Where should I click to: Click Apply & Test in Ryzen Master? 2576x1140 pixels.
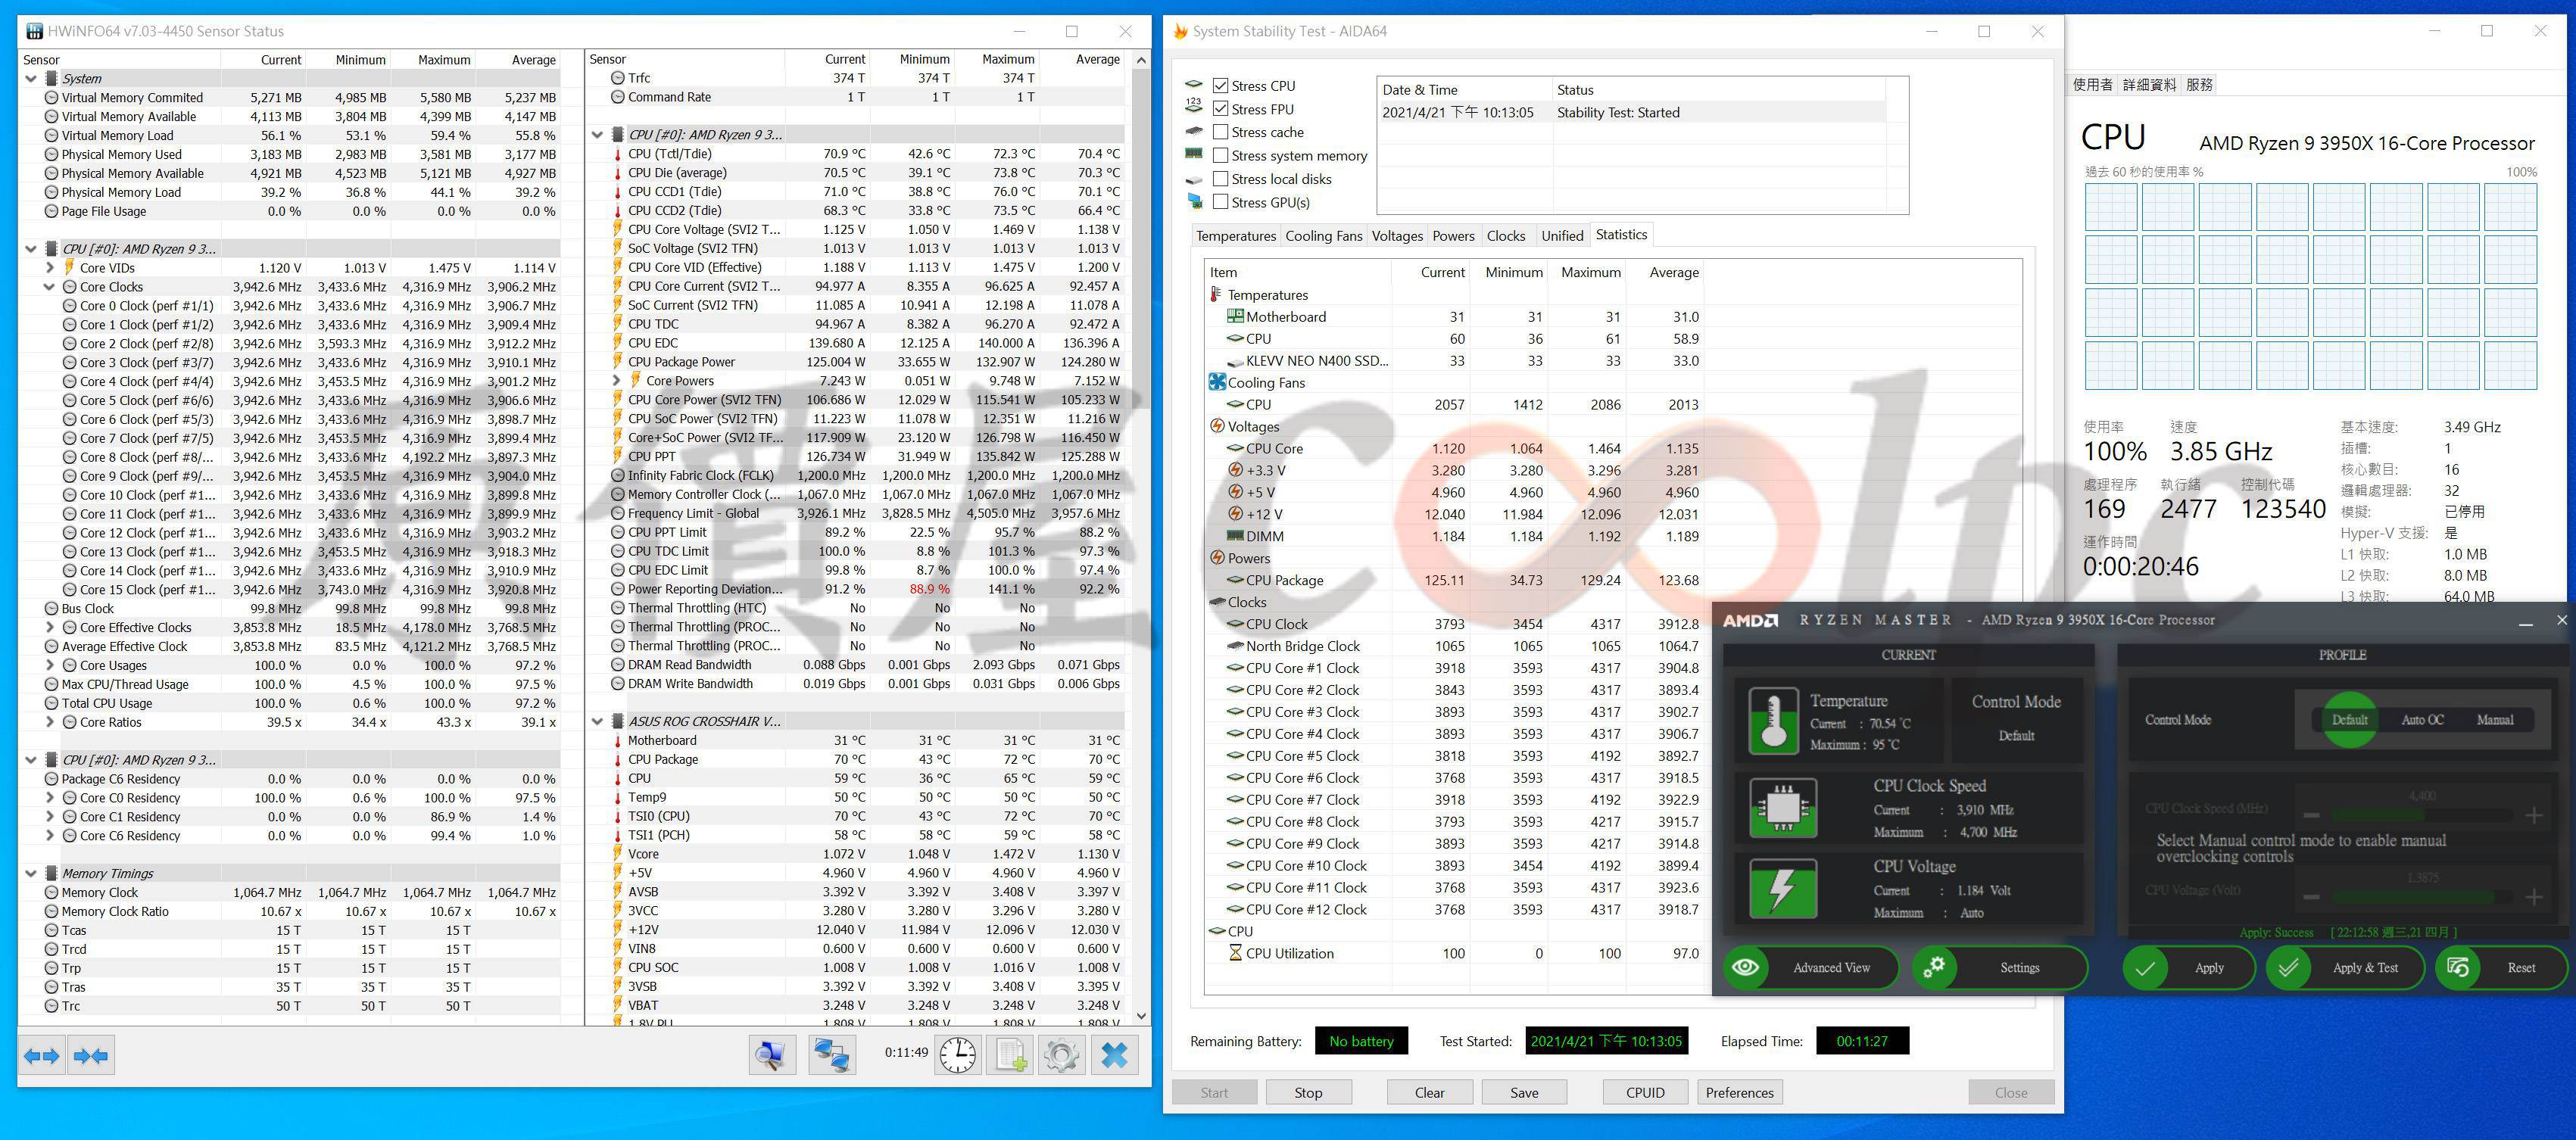2347,968
